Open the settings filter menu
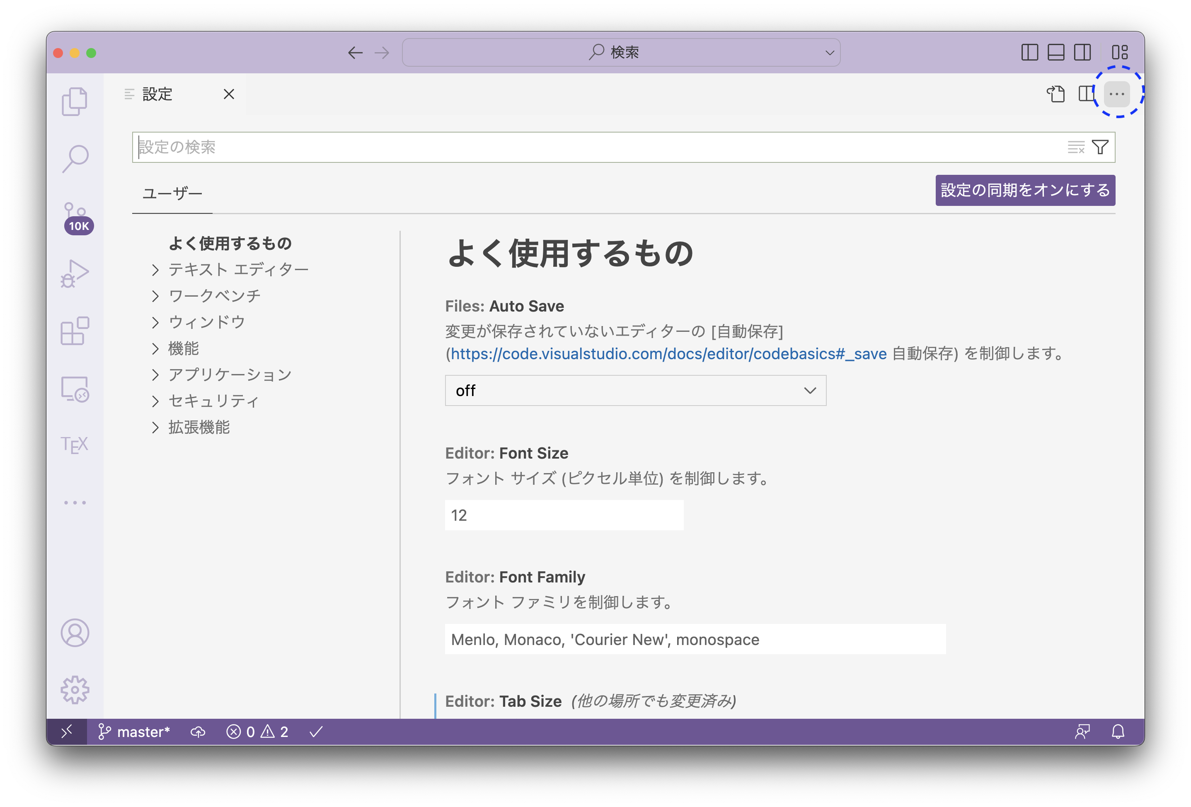Image resolution: width=1191 pixels, height=807 pixels. coord(1101,147)
